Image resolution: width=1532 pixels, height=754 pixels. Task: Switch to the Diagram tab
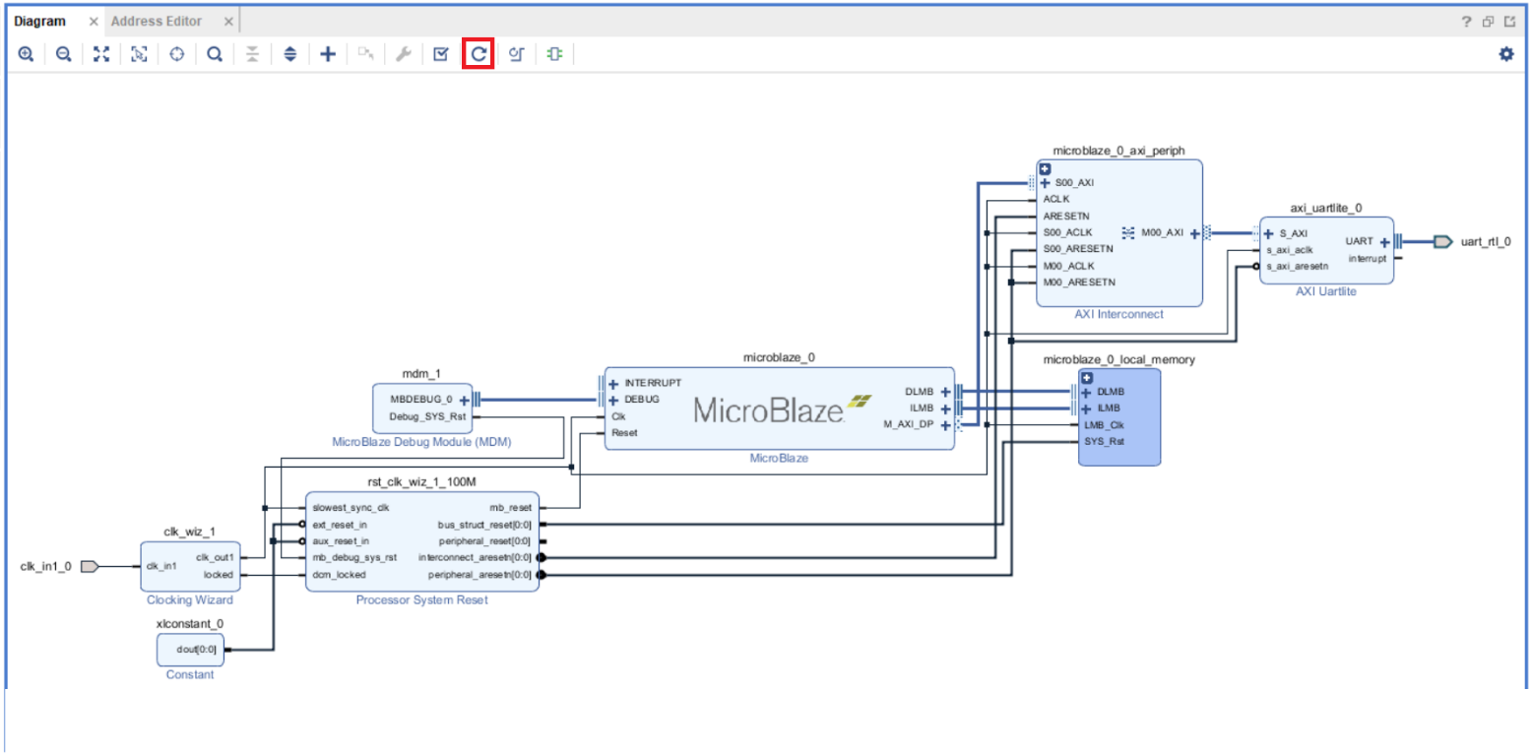click(x=39, y=22)
